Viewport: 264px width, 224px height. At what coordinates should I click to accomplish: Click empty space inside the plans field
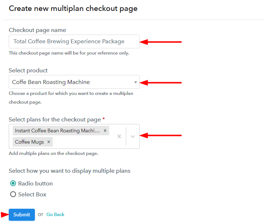84,142
